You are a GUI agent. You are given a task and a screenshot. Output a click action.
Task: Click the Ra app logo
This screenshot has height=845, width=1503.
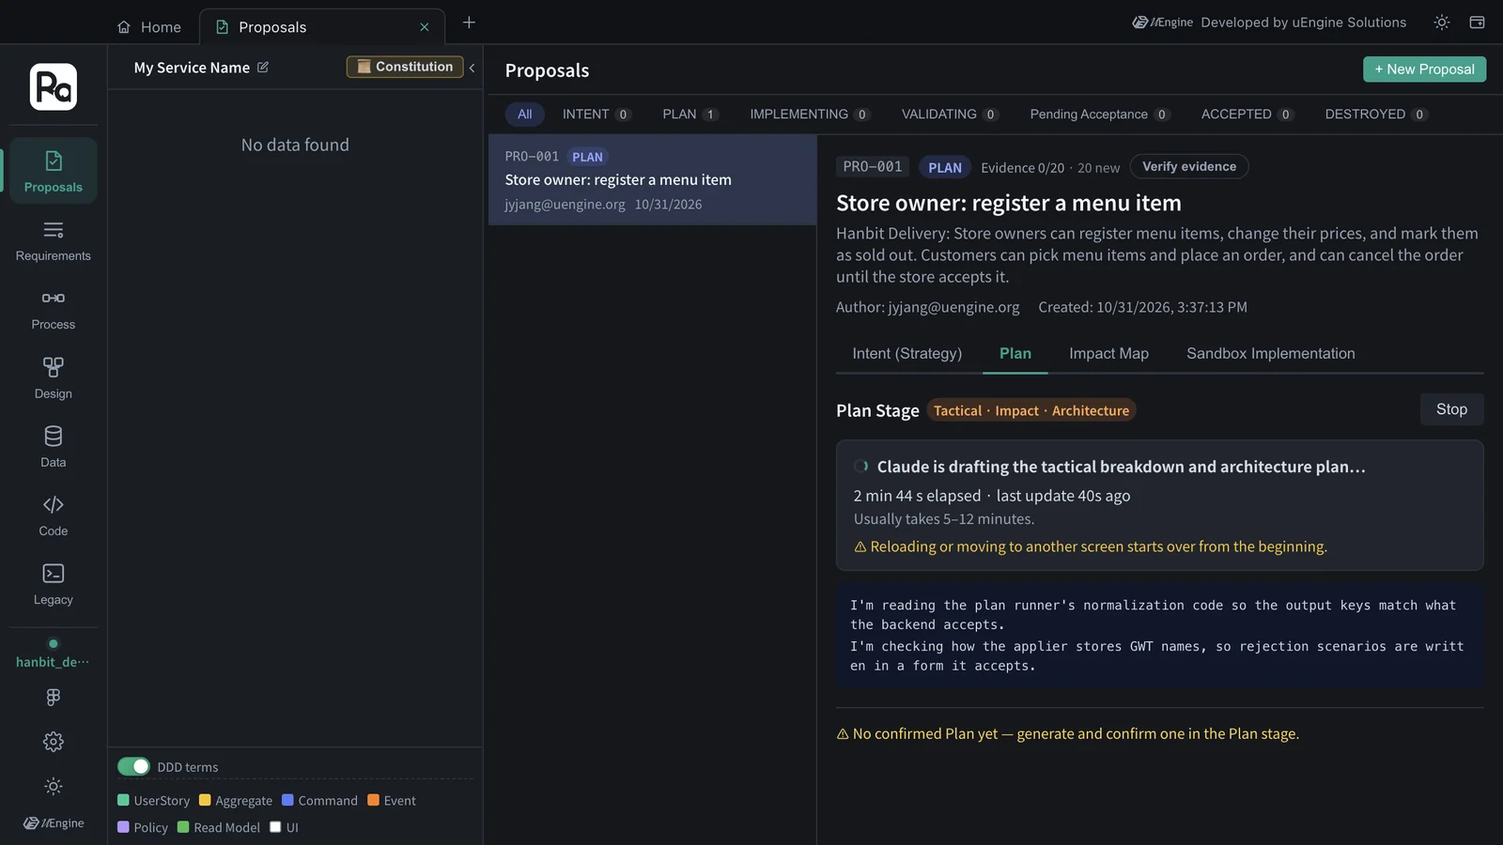coord(54,87)
